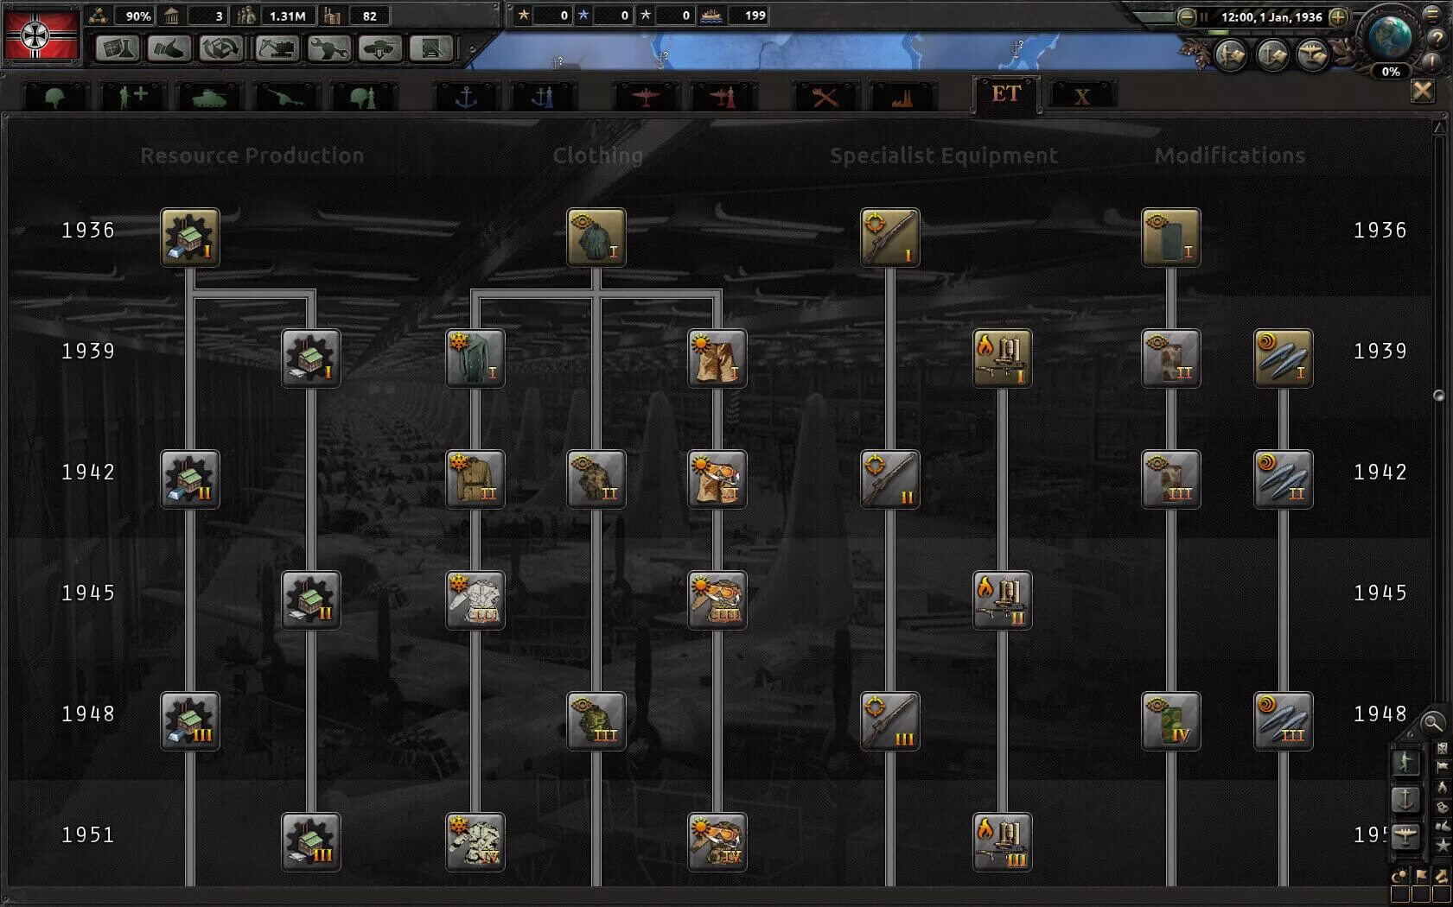Open the air orders map icon

point(1312,55)
